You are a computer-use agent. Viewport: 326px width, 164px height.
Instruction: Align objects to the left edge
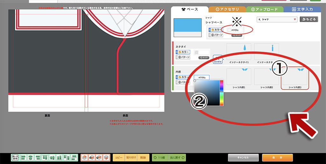[x=24, y=157]
